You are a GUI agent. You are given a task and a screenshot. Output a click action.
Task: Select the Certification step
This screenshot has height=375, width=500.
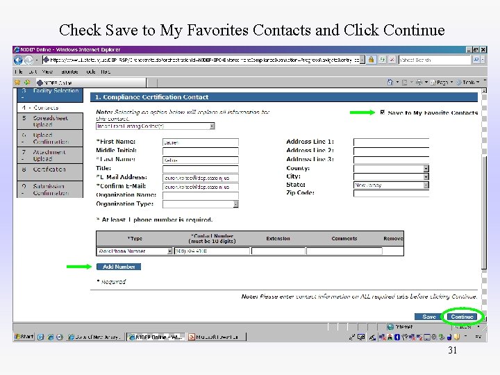pyautogui.click(x=50, y=172)
